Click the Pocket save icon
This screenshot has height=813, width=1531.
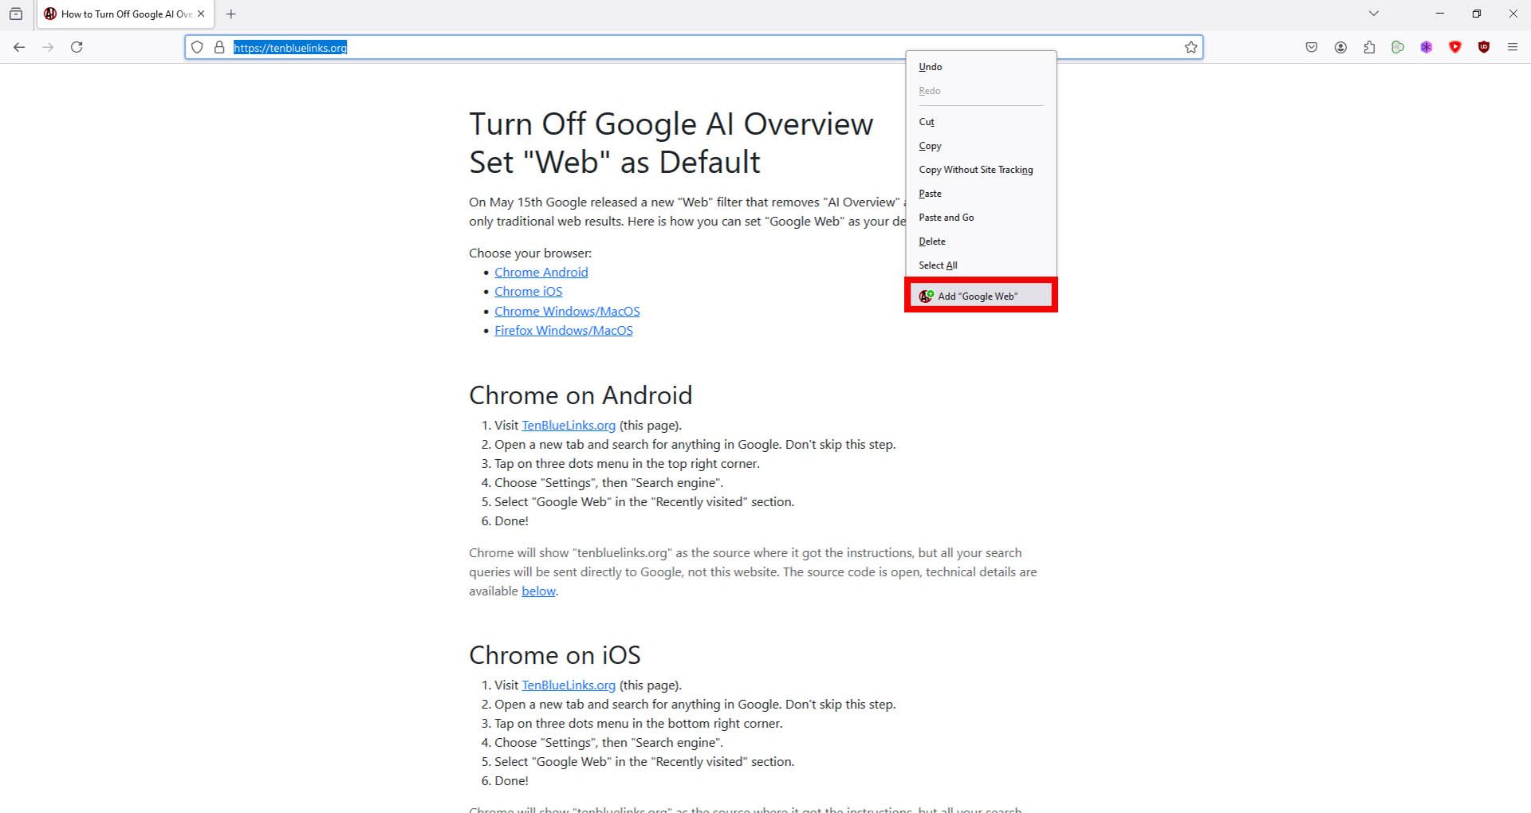tap(1312, 47)
